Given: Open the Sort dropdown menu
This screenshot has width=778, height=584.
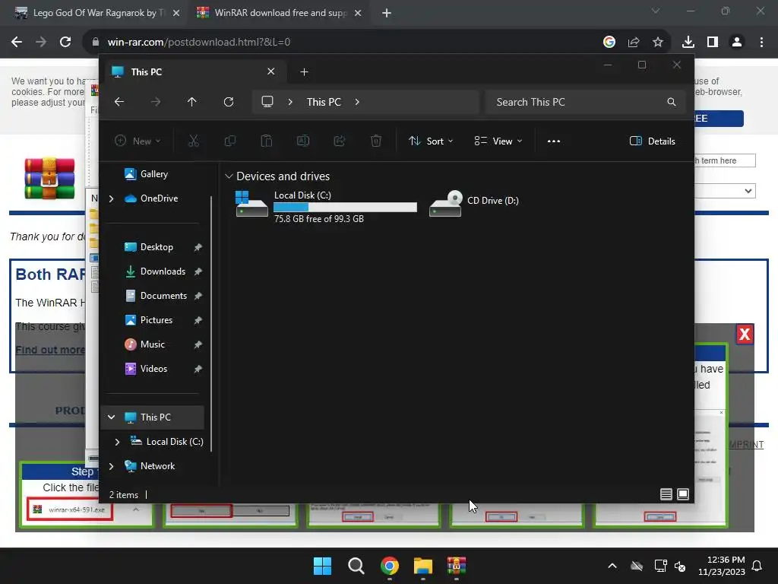Looking at the screenshot, I should [430, 141].
